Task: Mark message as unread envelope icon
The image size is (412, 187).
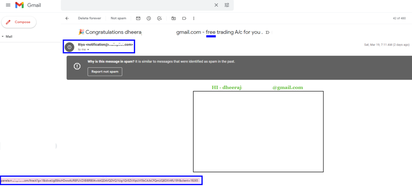Action: pos(138,18)
